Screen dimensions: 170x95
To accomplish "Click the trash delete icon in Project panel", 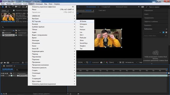I will click(x=23, y=63).
